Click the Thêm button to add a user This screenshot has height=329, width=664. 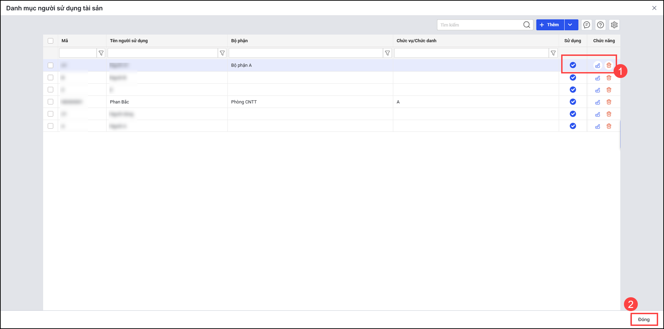coord(550,25)
